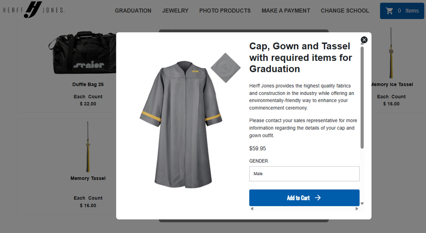Click the Herff Jones logo
Viewport: 426px width, 233px height.
click(34, 10)
